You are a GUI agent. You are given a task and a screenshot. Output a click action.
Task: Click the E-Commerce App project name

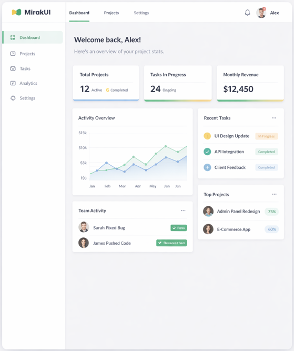click(x=234, y=229)
